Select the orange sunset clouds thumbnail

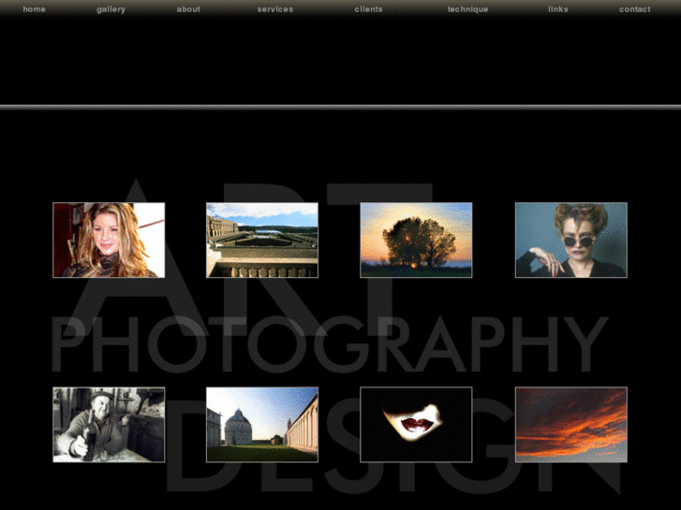(x=570, y=425)
